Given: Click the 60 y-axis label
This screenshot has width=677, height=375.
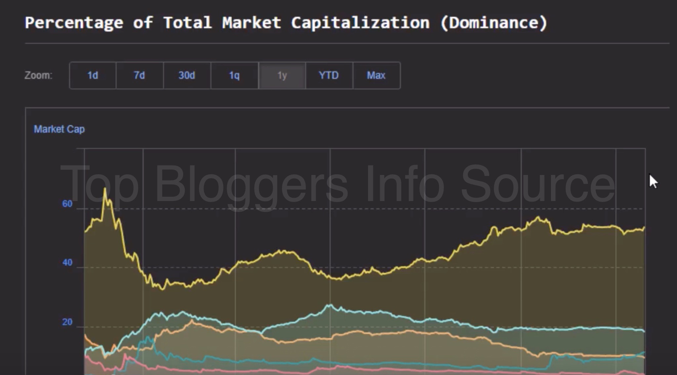Looking at the screenshot, I should click(x=67, y=204).
